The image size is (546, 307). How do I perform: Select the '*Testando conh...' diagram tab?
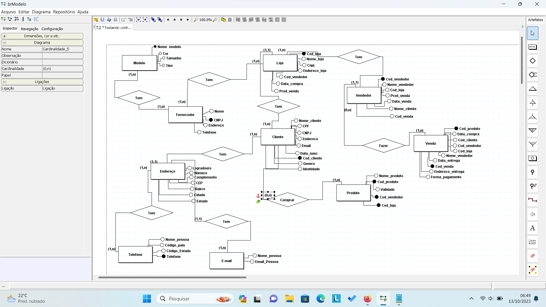(114, 28)
